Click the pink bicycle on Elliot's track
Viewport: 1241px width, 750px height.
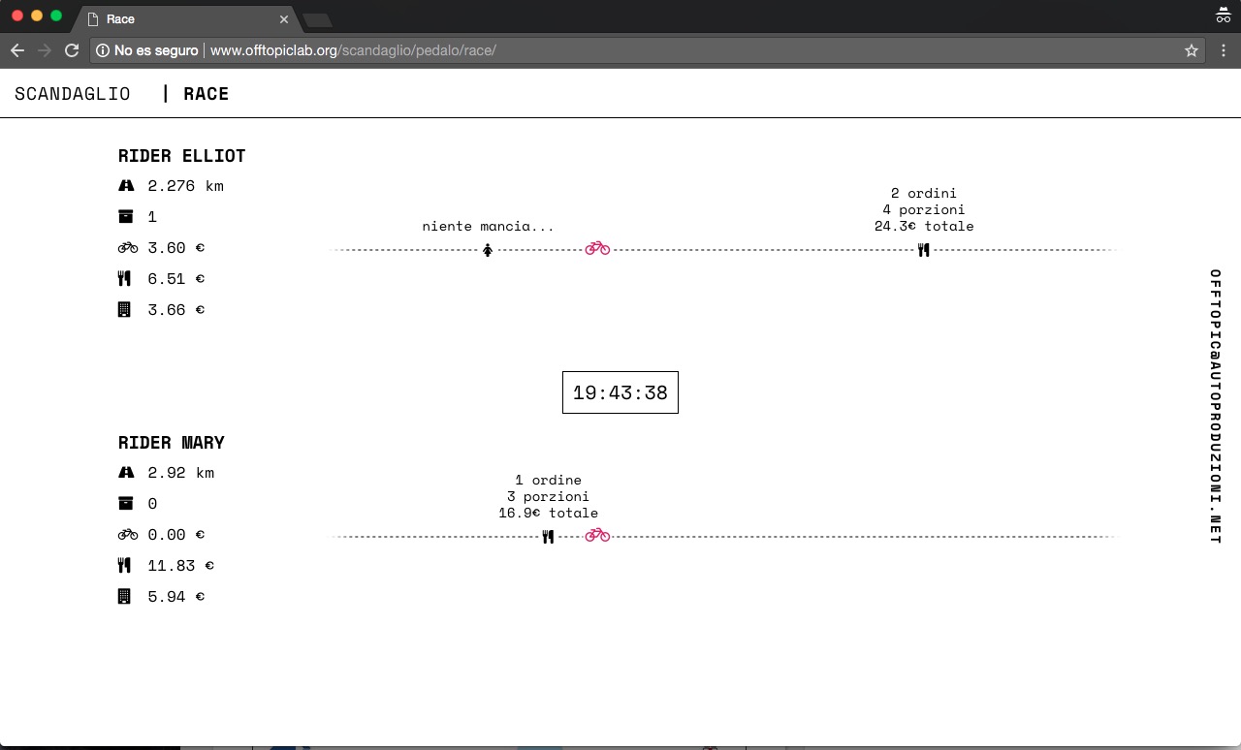point(597,248)
